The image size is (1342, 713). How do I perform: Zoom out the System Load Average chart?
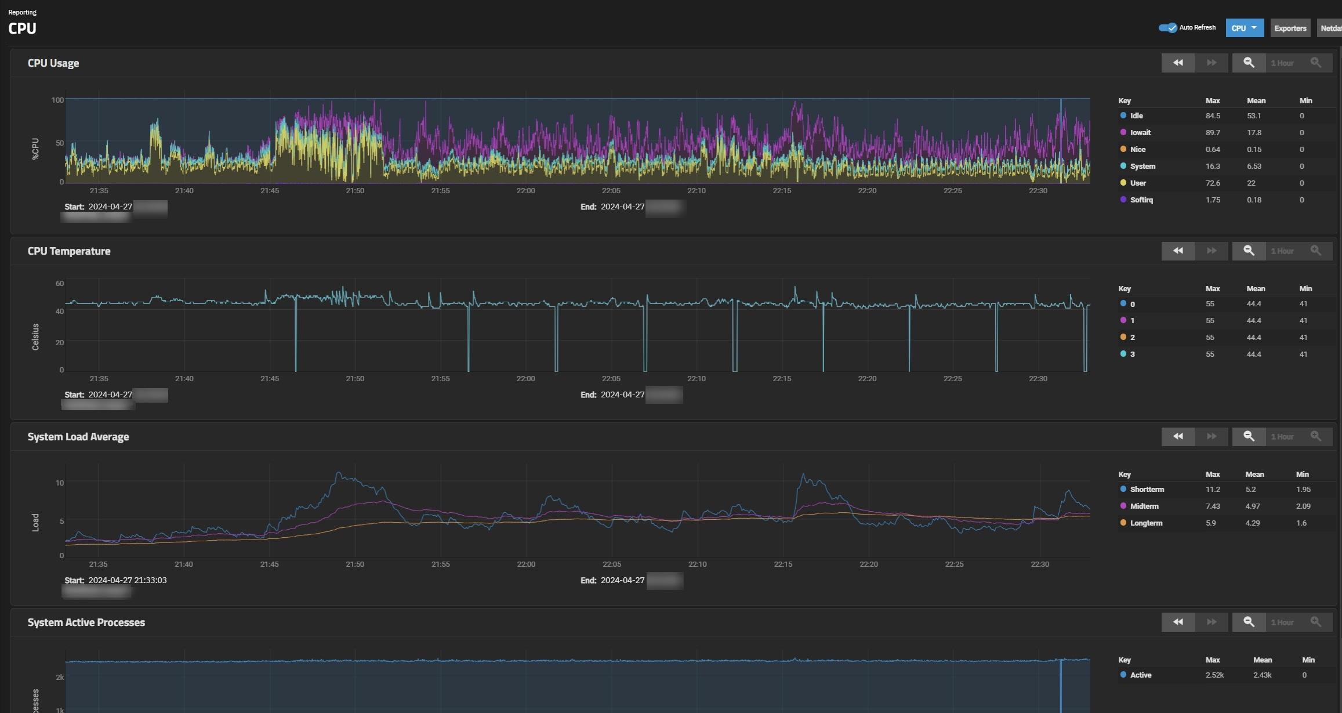1249,436
